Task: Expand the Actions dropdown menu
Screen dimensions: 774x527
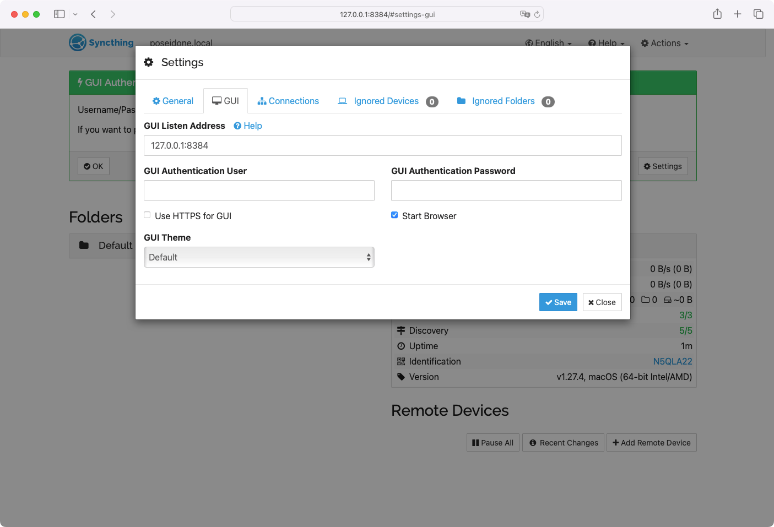Action: tap(665, 44)
